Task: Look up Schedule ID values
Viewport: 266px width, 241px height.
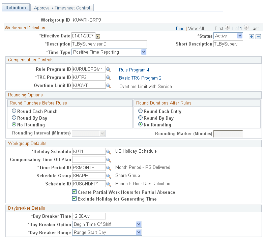Action: tap(109, 184)
